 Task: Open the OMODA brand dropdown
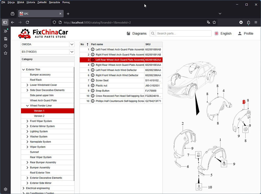[x=47, y=44]
